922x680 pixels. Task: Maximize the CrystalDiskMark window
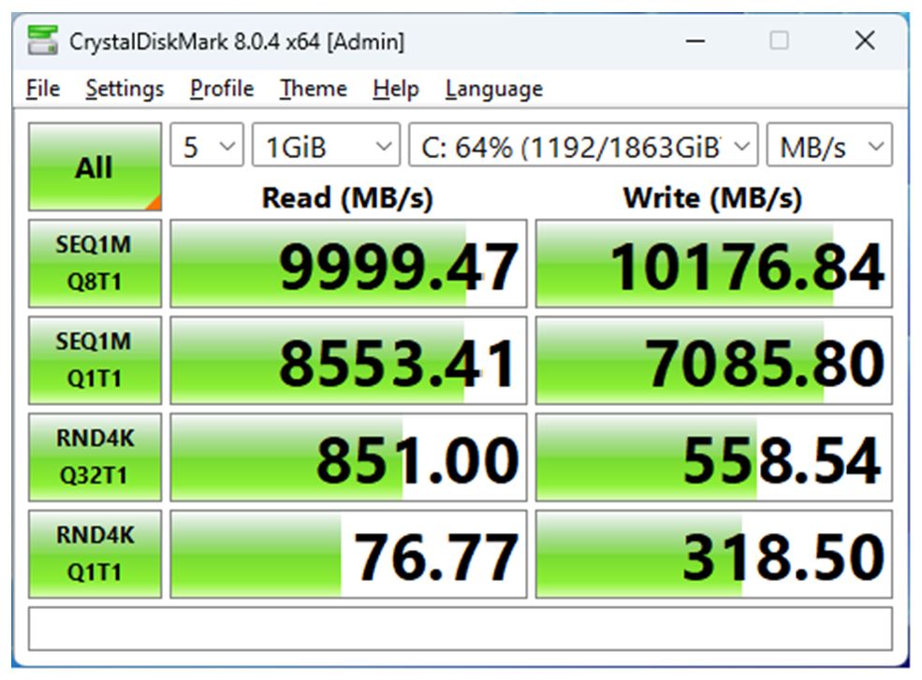tap(780, 40)
